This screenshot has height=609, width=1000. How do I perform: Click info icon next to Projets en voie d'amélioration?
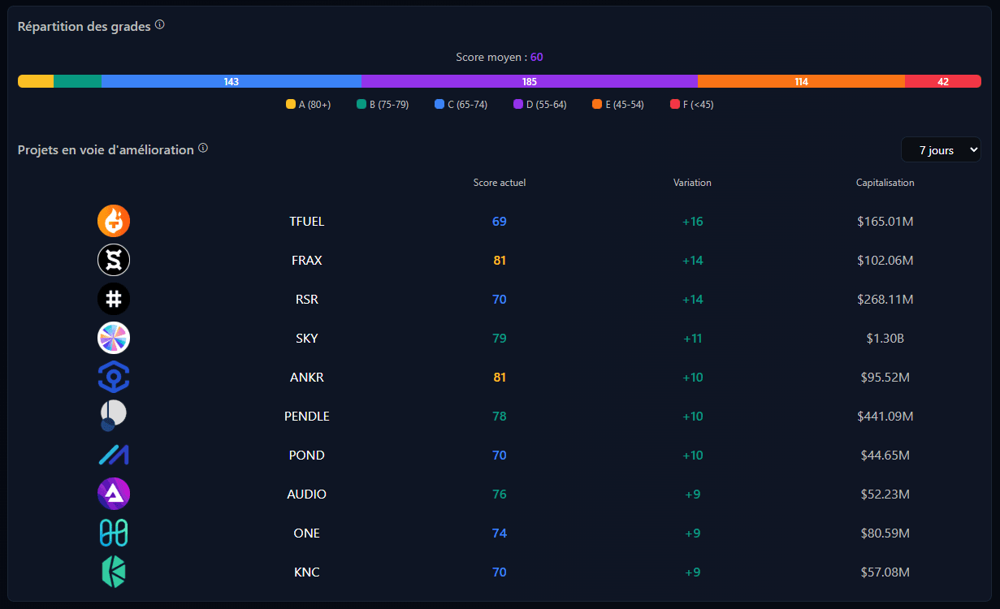coord(203,149)
